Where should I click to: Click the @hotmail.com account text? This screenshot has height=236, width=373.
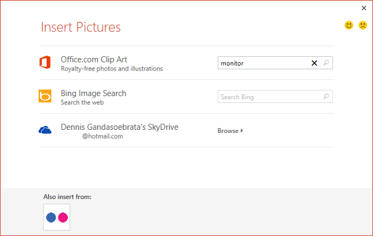click(x=102, y=137)
